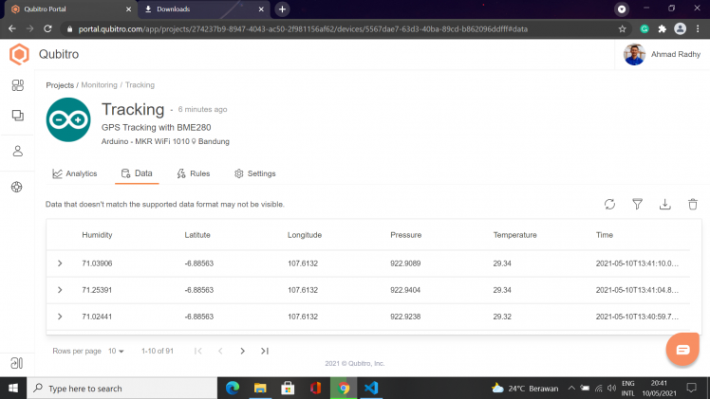Open the dashboard icon in sidebar

[x=18, y=85]
